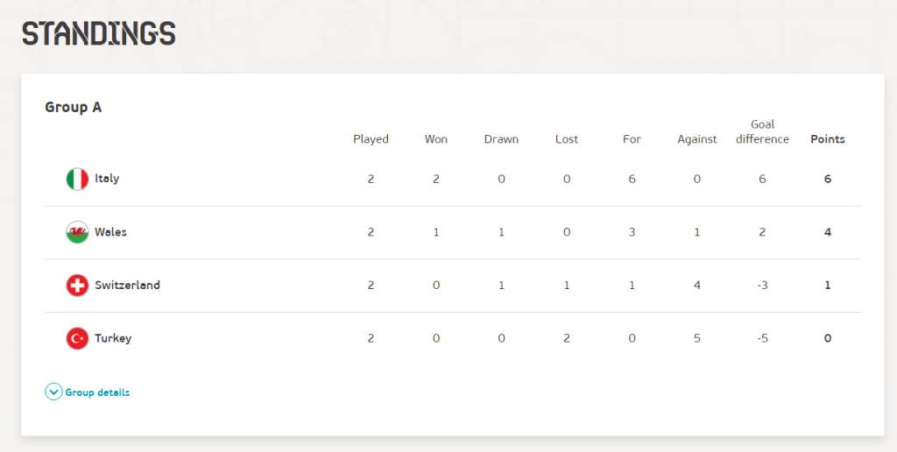Viewport: 897px width, 452px height.
Task: Click the Wales flag icon
Action: click(x=77, y=232)
